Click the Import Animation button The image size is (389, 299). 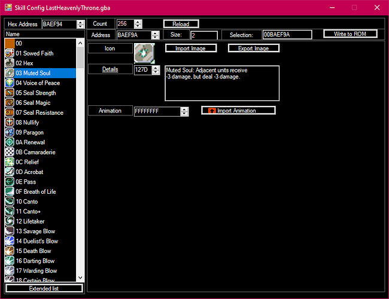(238, 111)
